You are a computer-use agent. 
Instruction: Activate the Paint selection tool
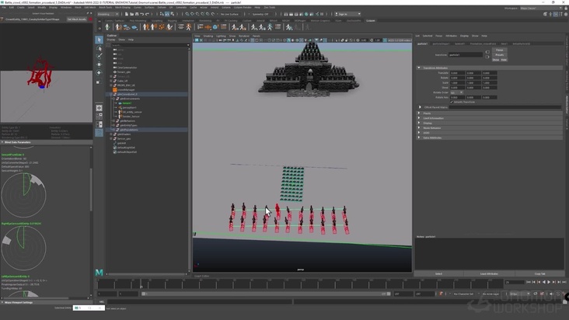click(99, 56)
